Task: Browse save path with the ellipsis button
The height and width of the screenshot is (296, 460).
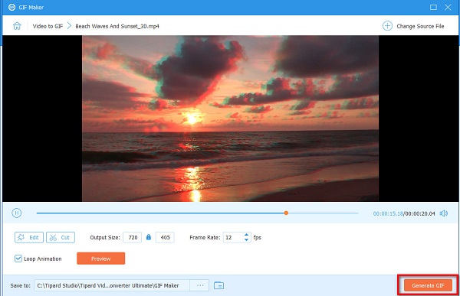Action: 200,285
